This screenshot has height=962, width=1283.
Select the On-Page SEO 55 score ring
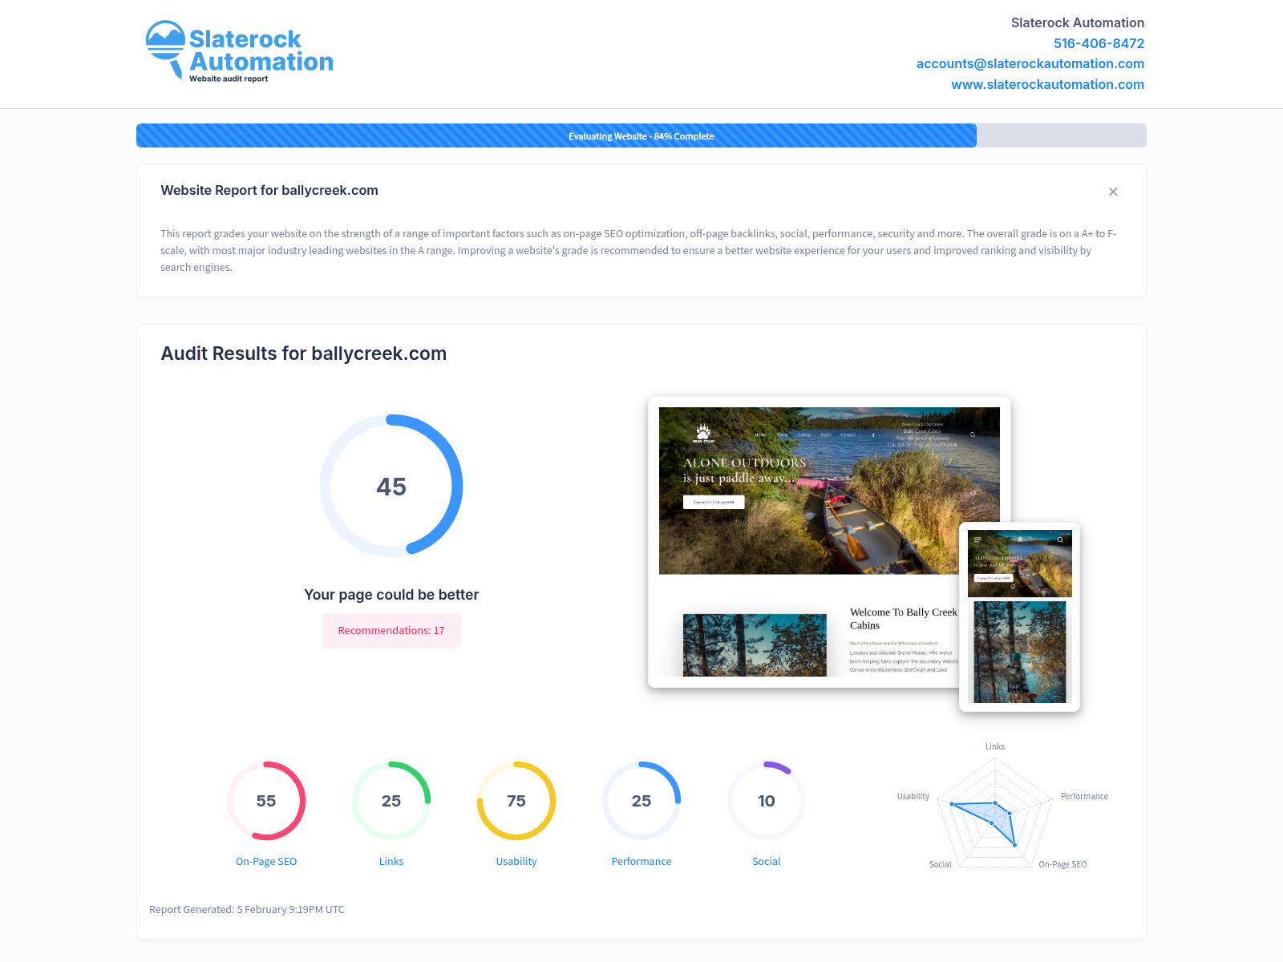pos(266,801)
